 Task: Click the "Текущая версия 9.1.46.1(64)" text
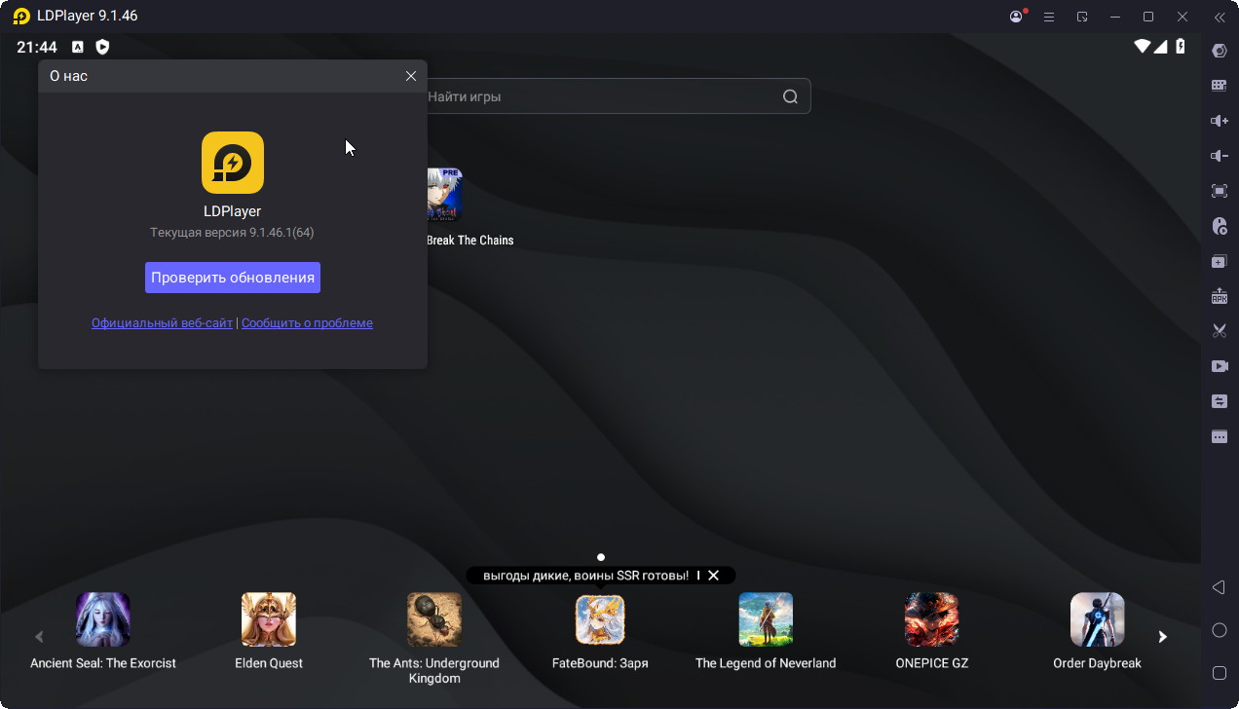232,233
